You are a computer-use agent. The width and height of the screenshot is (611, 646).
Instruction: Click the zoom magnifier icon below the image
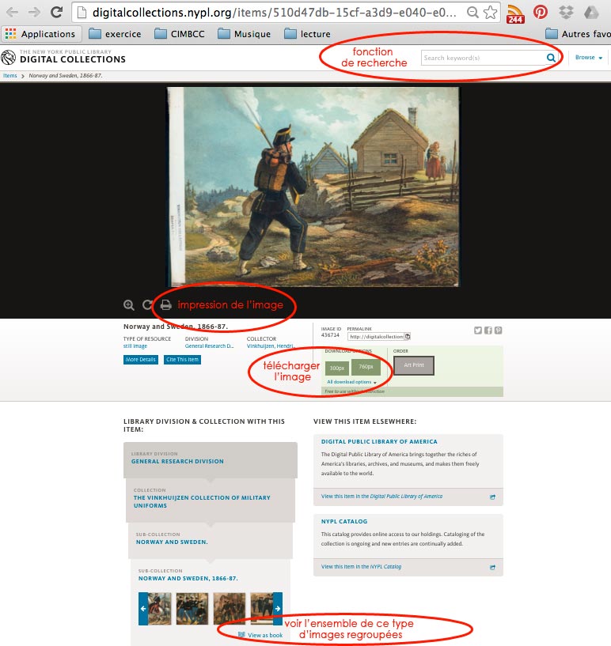(x=129, y=305)
